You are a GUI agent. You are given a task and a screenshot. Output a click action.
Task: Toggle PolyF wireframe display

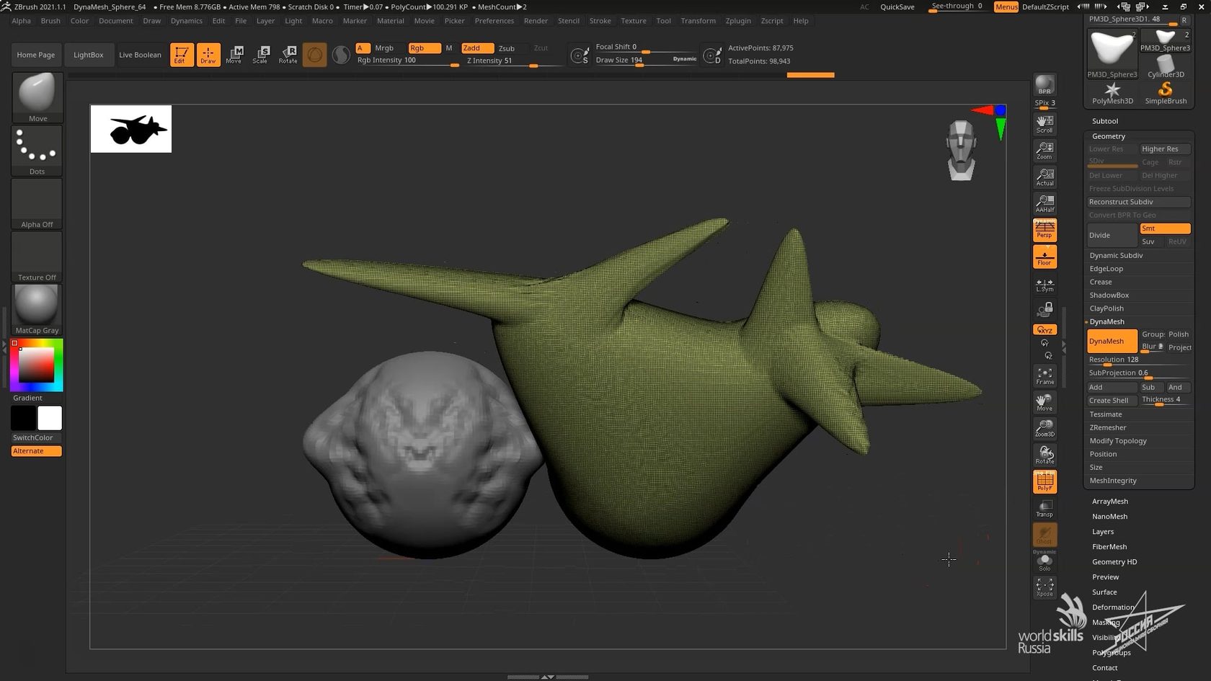click(1044, 481)
